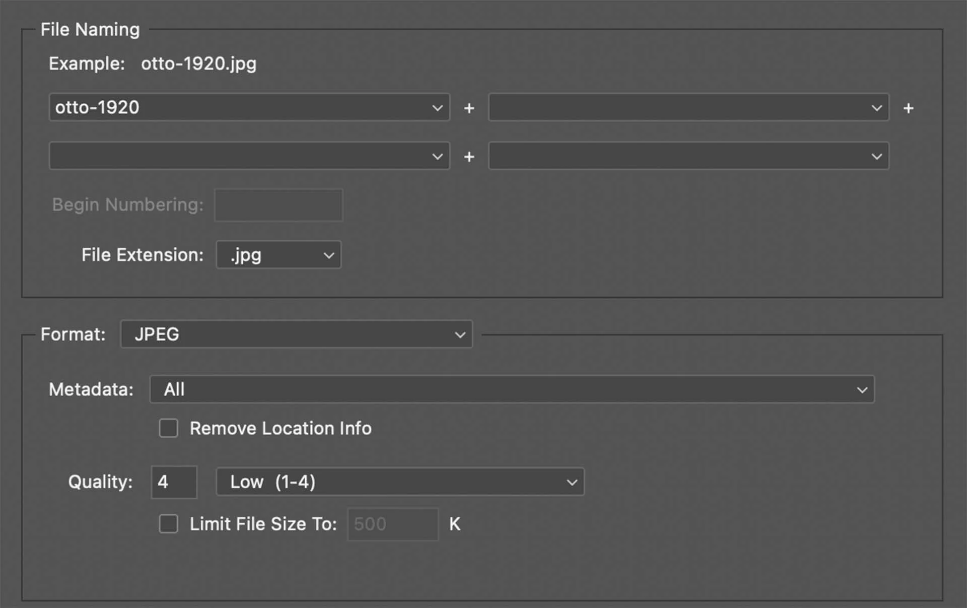Image resolution: width=967 pixels, height=608 pixels.
Task: Open the File Extension .jpg dropdown
Action: tap(278, 255)
